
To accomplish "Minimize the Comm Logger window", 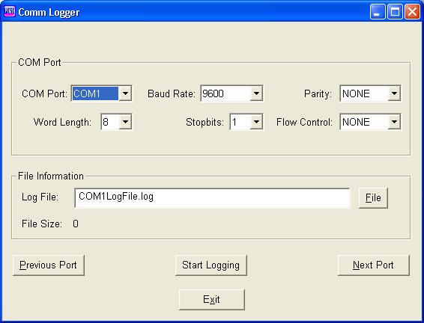I will coord(378,12).
